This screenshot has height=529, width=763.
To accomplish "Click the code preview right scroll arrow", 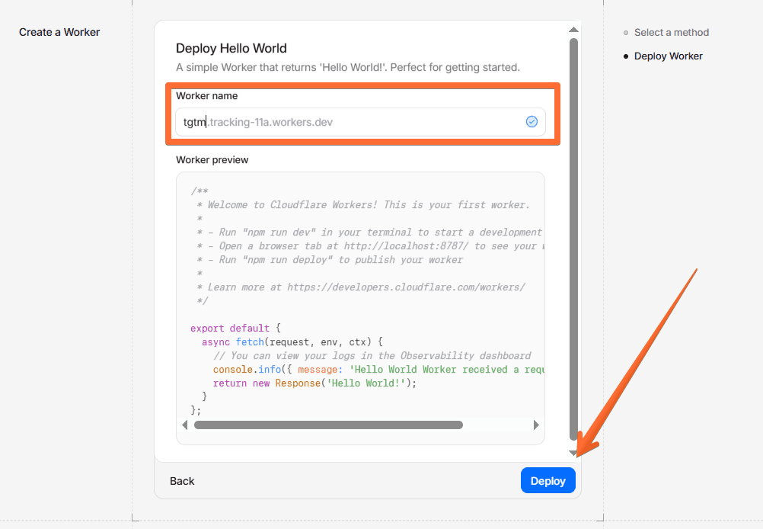I will click(536, 425).
